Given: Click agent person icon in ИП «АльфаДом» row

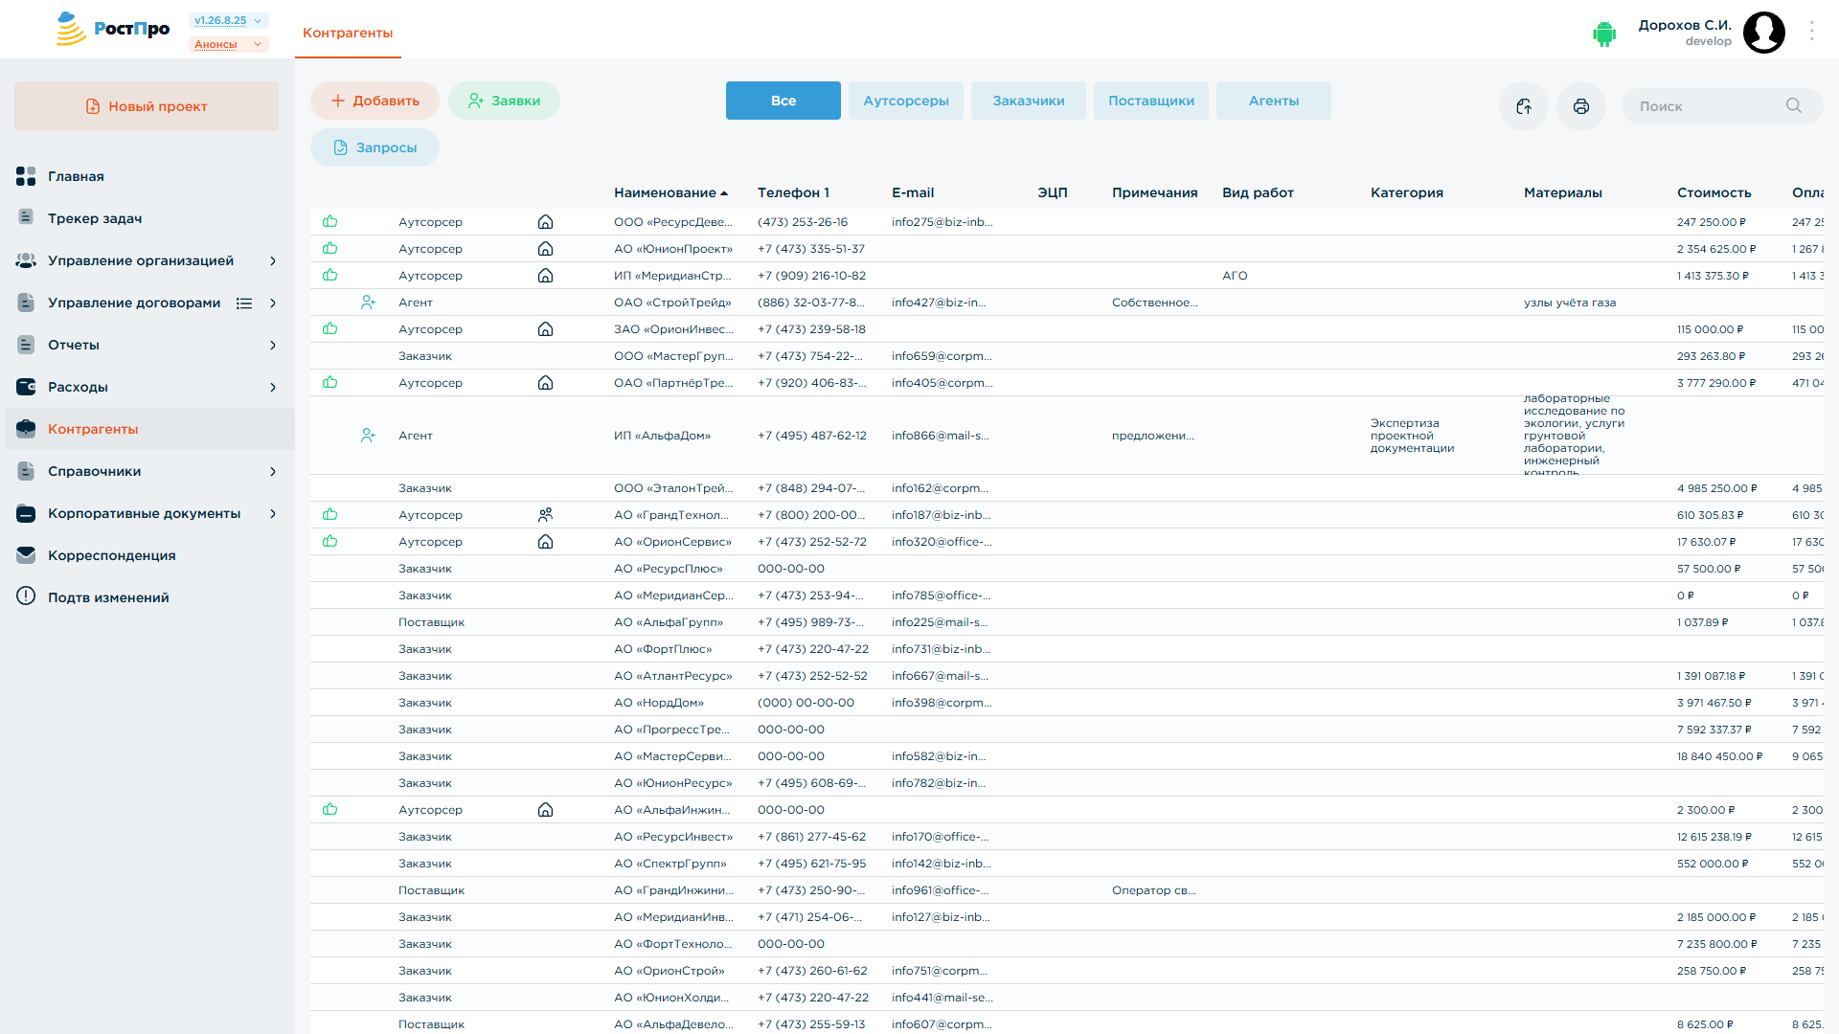Looking at the screenshot, I should pos(368,436).
